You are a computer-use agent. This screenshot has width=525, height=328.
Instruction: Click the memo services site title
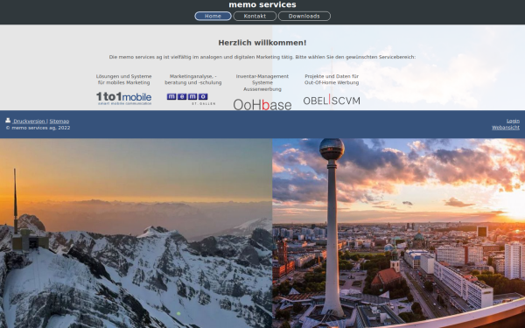(262, 4)
